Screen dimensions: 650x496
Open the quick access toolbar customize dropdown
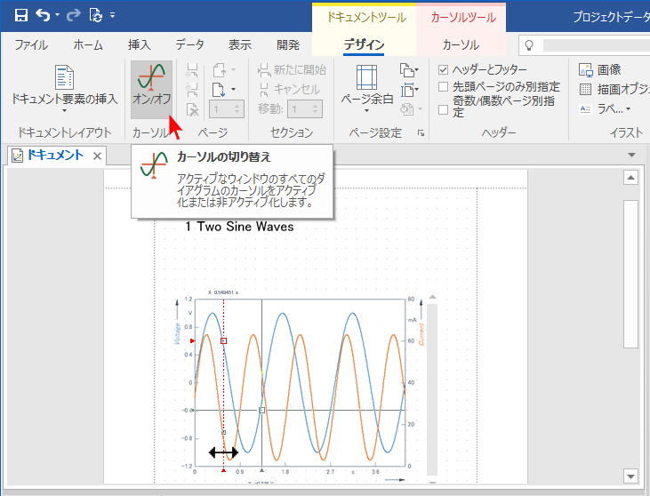click(112, 15)
